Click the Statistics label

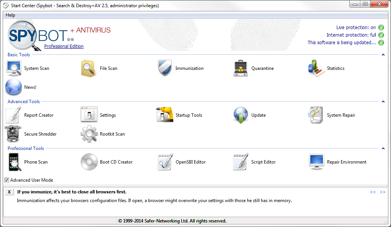coord(336,68)
